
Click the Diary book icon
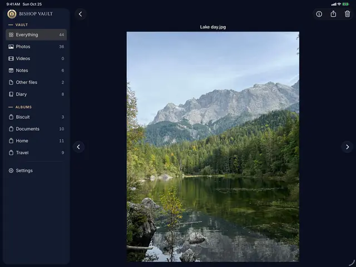(x=11, y=94)
